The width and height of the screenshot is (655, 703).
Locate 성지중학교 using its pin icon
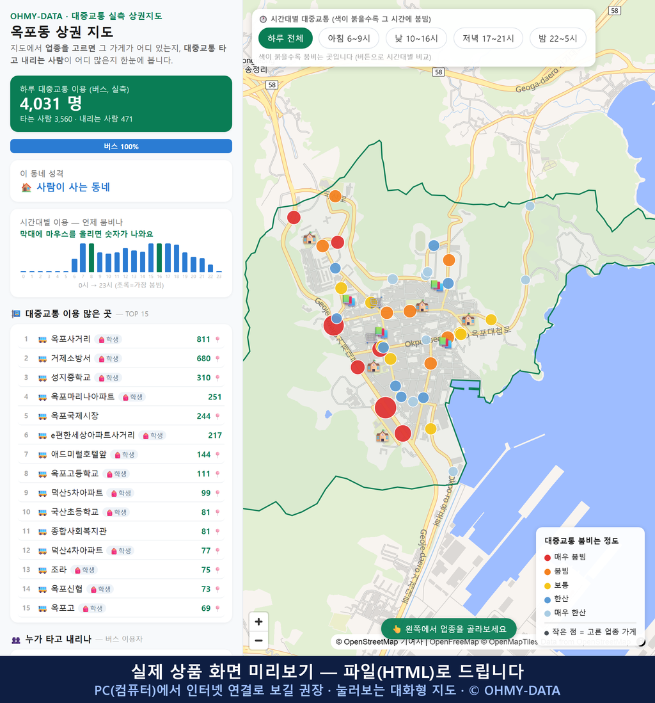pyautogui.click(x=217, y=378)
